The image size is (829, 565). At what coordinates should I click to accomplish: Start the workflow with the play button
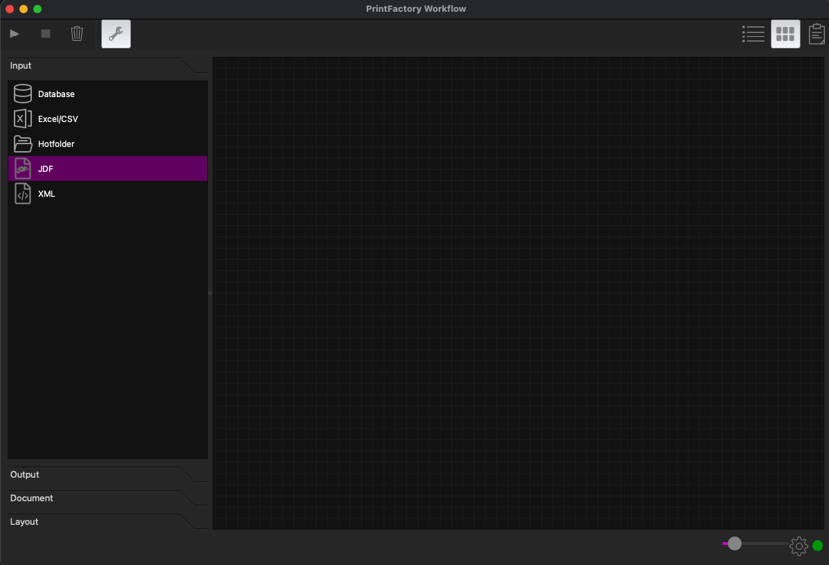pyautogui.click(x=15, y=34)
